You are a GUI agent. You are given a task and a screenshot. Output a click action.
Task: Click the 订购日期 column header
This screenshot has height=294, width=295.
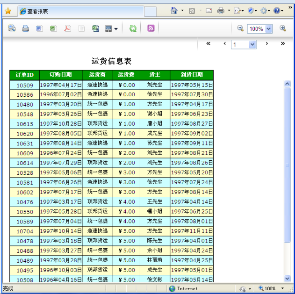(x=61, y=75)
